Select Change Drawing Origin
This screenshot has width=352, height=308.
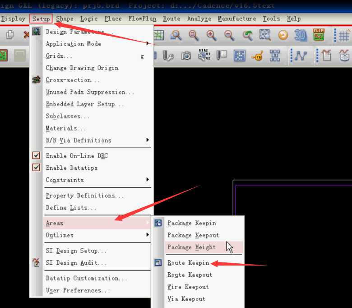(97, 68)
